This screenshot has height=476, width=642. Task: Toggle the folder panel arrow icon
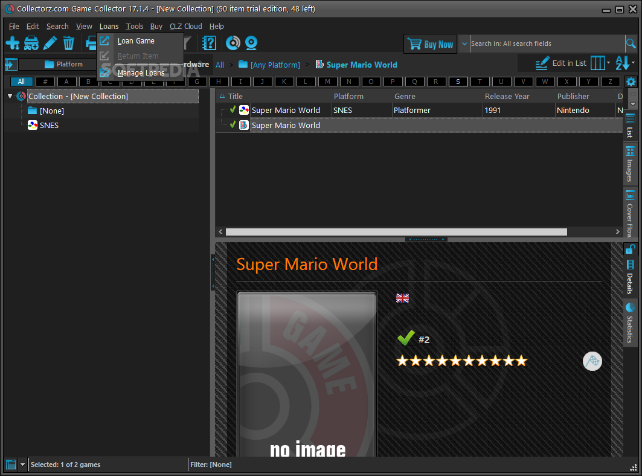[x=11, y=64]
